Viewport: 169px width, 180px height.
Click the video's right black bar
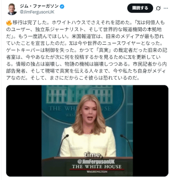point(150,131)
